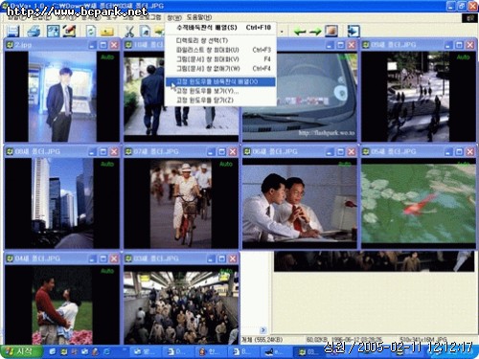Choose 고정 윈도우를 보기(Y)... menu entry
Viewport: 479px width, 359px height.
220,91
